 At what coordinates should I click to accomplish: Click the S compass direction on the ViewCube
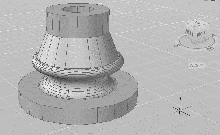pyautogui.click(x=177, y=46)
